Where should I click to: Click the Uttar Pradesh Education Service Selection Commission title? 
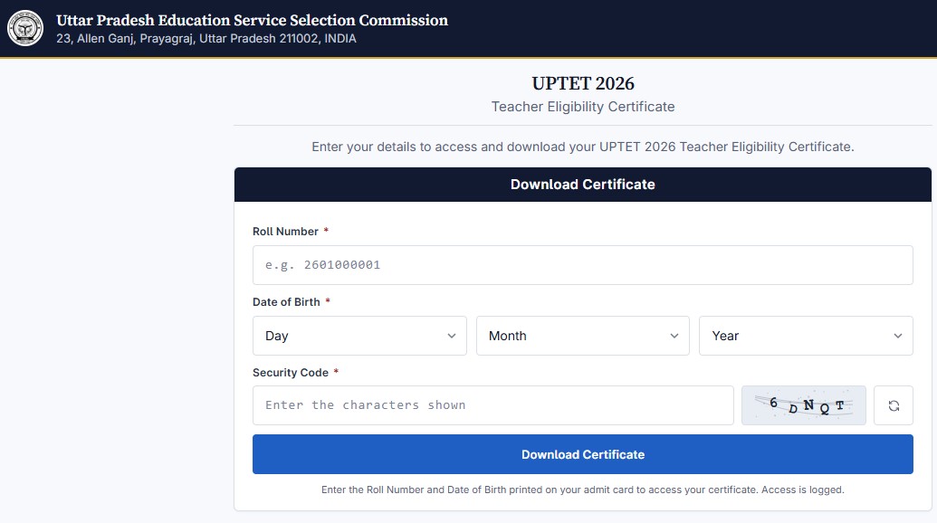tap(253, 20)
